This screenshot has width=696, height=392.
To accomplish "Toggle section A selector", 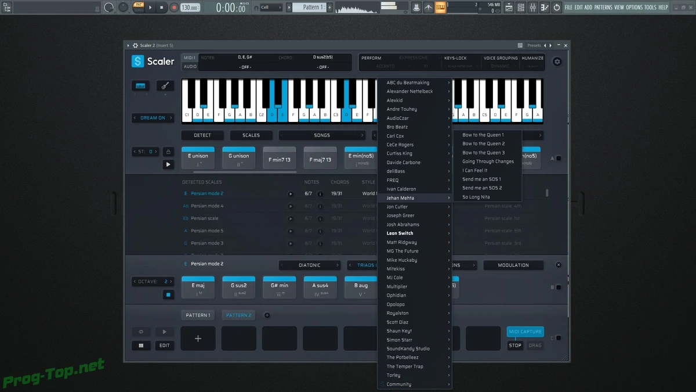I will coord(559,159).
